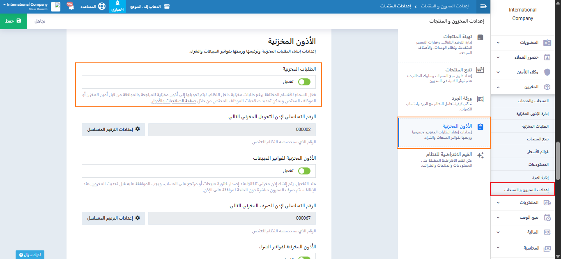Toggle الأذون المخزنية لفواتير المبيعات switch
This screenshot has height=259, width=561.
(x=304, y=171)
